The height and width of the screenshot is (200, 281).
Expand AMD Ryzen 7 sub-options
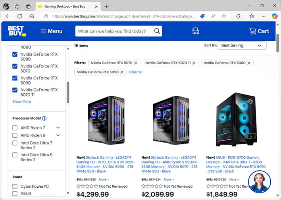pos(58,128)
